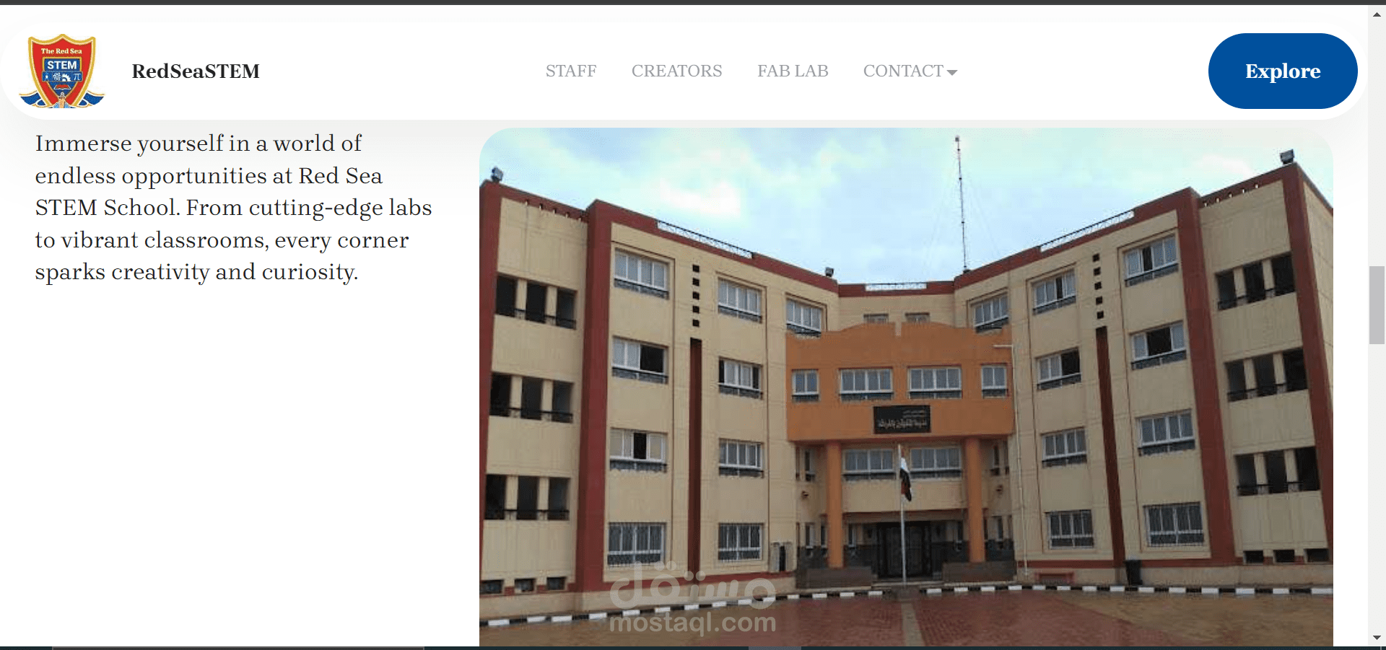Click the antenna mast atop the building
The image size is (1386, 650).
click(x=961, y=203)
